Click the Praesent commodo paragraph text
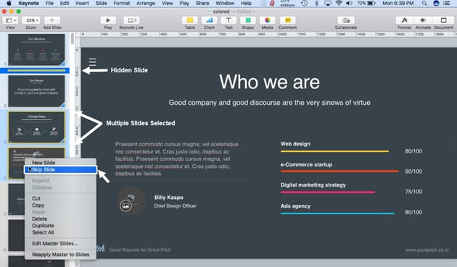This screenshot has width=457, height=267. pos(177,158)
